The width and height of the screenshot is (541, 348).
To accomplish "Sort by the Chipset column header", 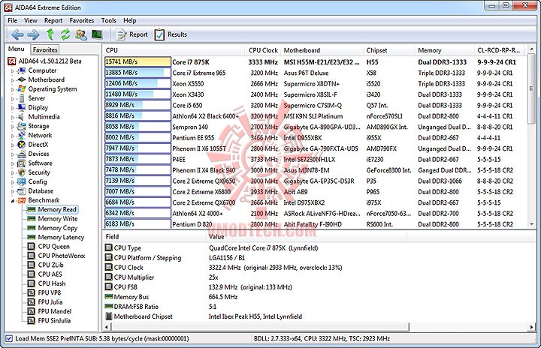I will [389, 50].
